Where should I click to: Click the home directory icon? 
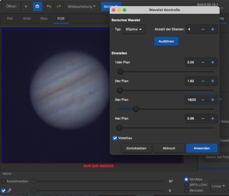click(37, 6)
